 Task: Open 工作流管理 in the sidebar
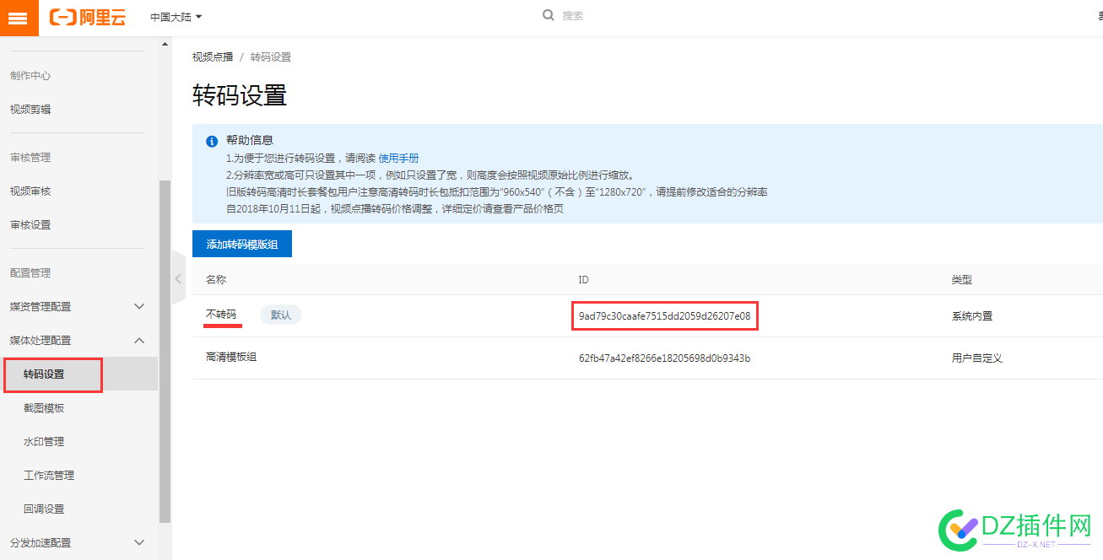(x=49, y=476)
